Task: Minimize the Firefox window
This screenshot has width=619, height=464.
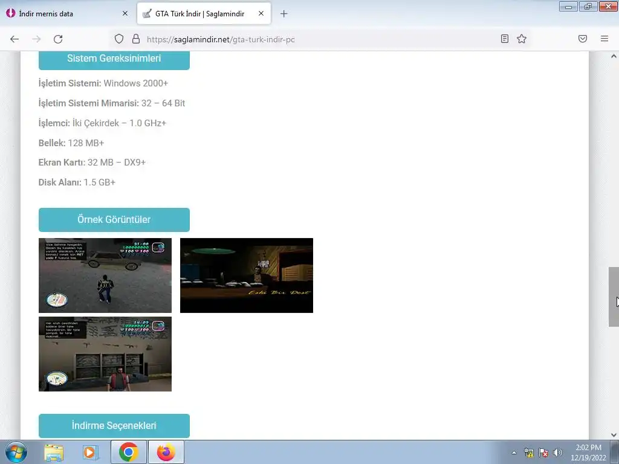Action: point(568,6)
